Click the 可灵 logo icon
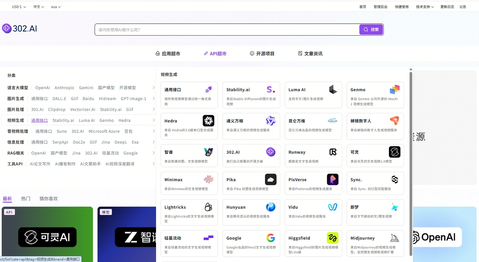This screenshot has width=479, height=262. [395, 152]
